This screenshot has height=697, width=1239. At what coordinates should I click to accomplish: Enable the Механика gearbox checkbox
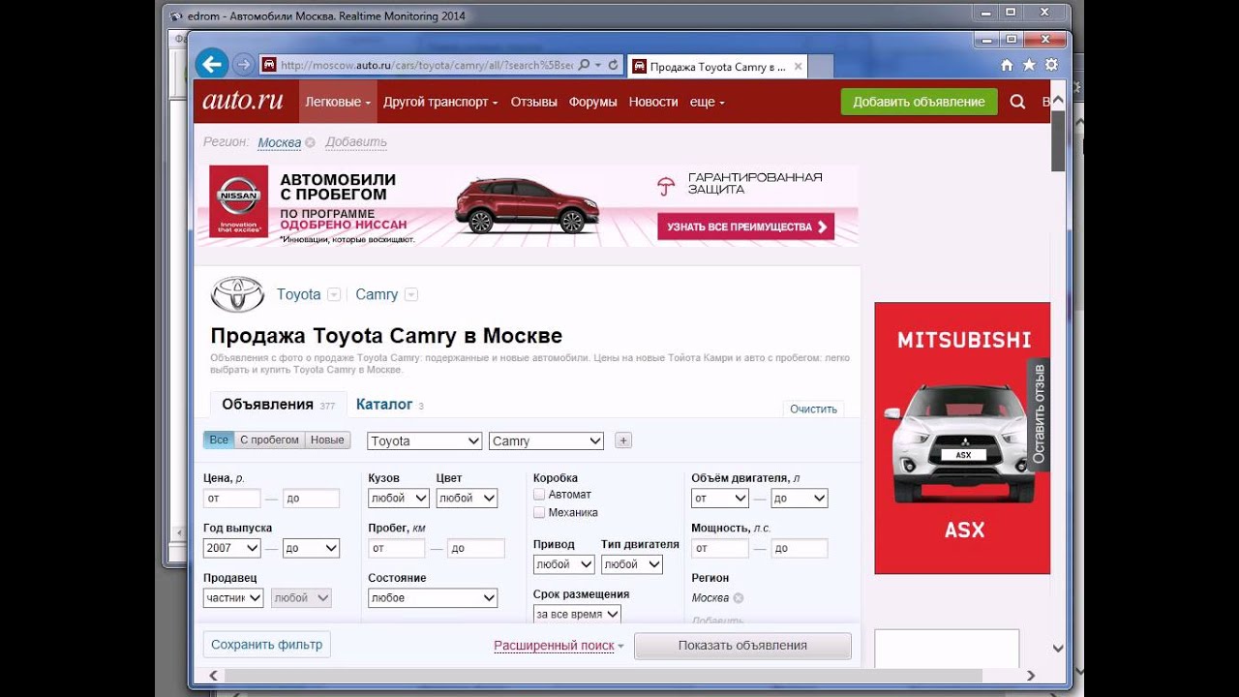[x=539, y=512]
